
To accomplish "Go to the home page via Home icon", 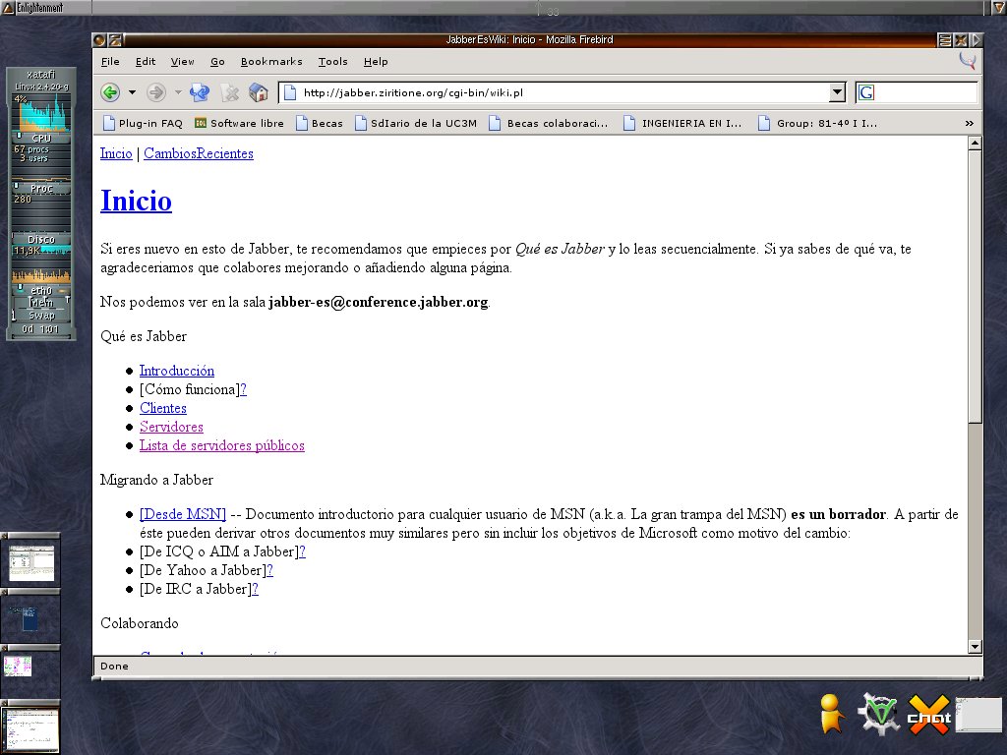I will 259,93.
